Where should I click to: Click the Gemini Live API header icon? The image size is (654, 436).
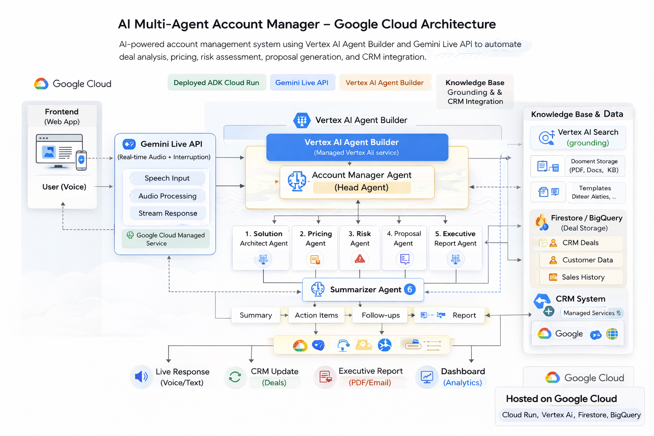point(129,144)
